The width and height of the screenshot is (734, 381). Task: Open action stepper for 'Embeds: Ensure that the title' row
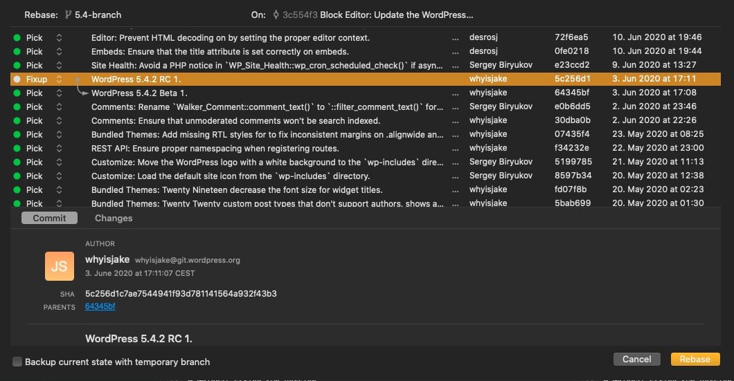click(x=59, y=51)
